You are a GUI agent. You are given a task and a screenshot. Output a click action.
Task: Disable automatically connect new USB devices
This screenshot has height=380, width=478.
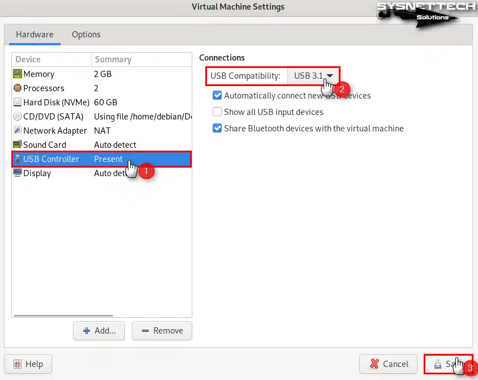(x=217, y=96)
